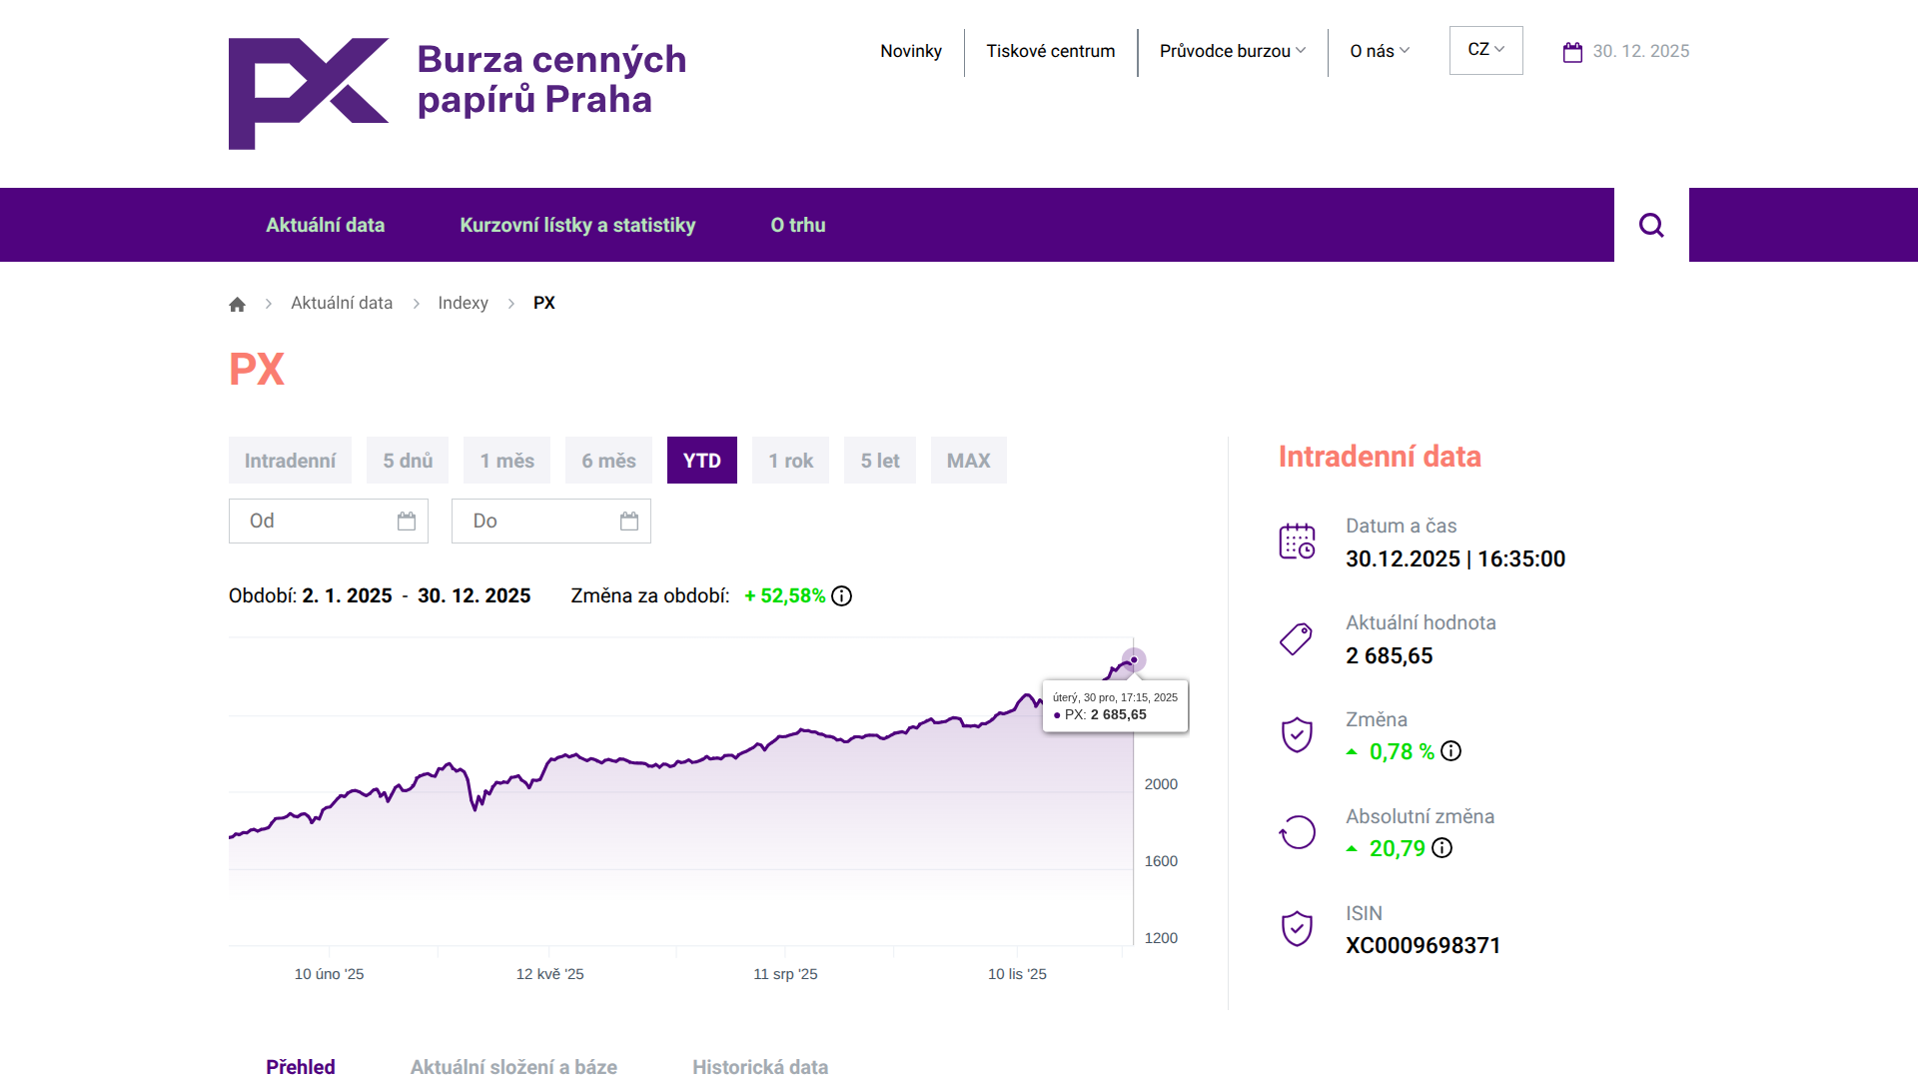
Task: Click the 11 srp '25 axis label
Action: 785,974
